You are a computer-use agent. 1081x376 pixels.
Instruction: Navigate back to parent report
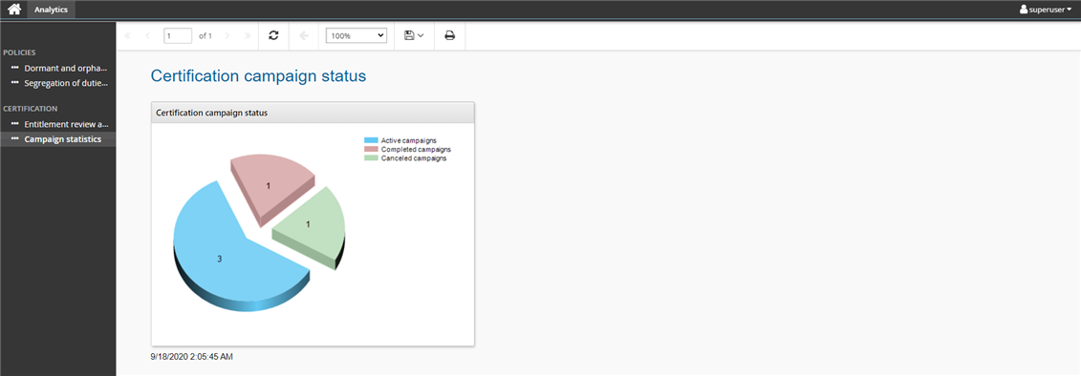[x=304, y=36]
